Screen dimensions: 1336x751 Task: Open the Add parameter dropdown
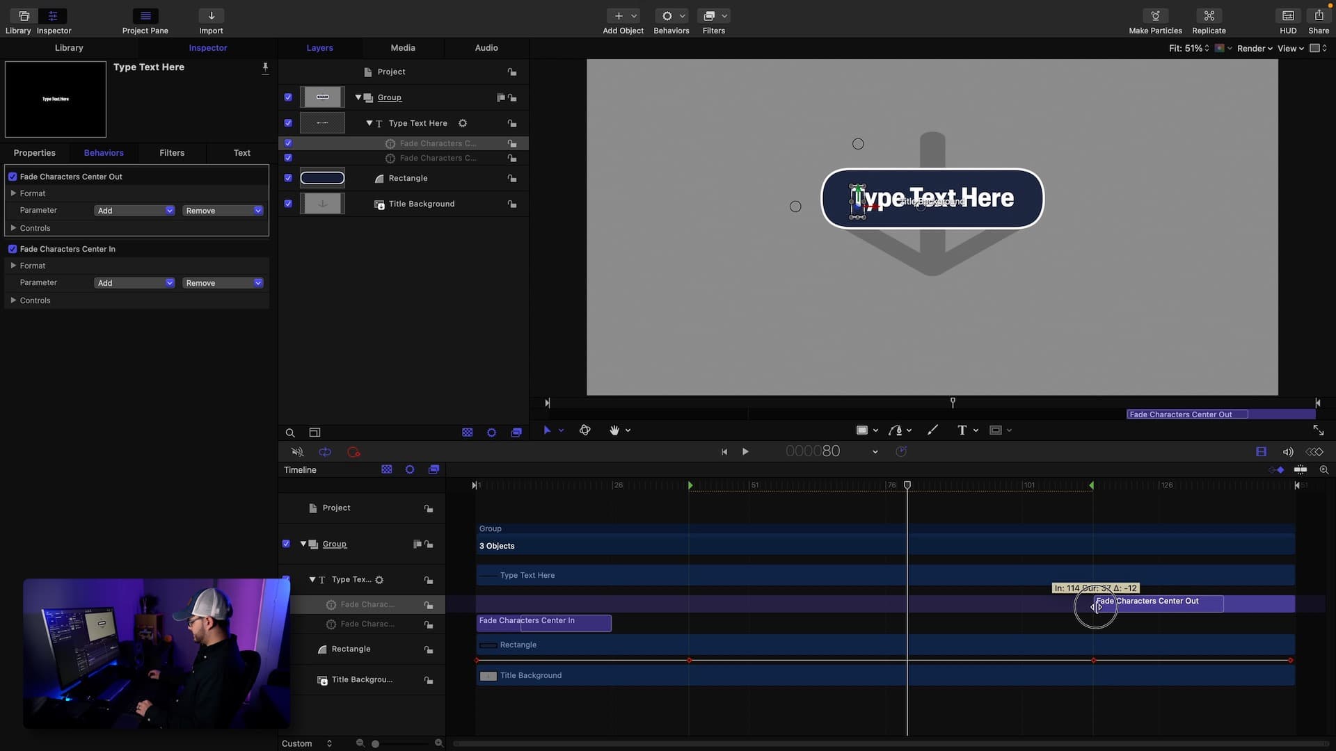[x=134, y=211]
